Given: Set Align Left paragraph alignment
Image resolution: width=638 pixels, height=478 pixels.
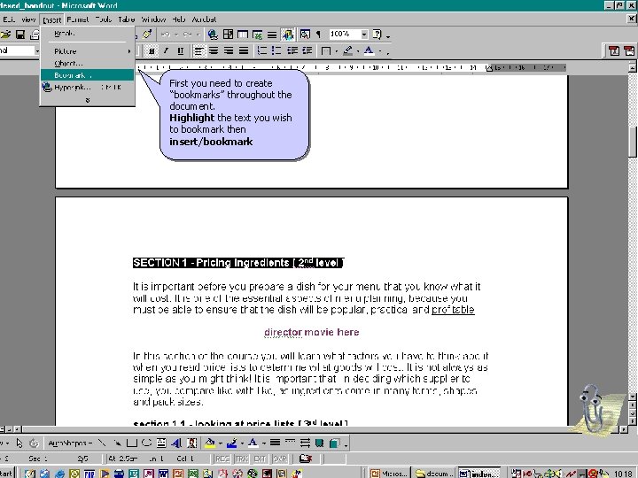Looking at the screenshot, I should click(x=198, y=50).
